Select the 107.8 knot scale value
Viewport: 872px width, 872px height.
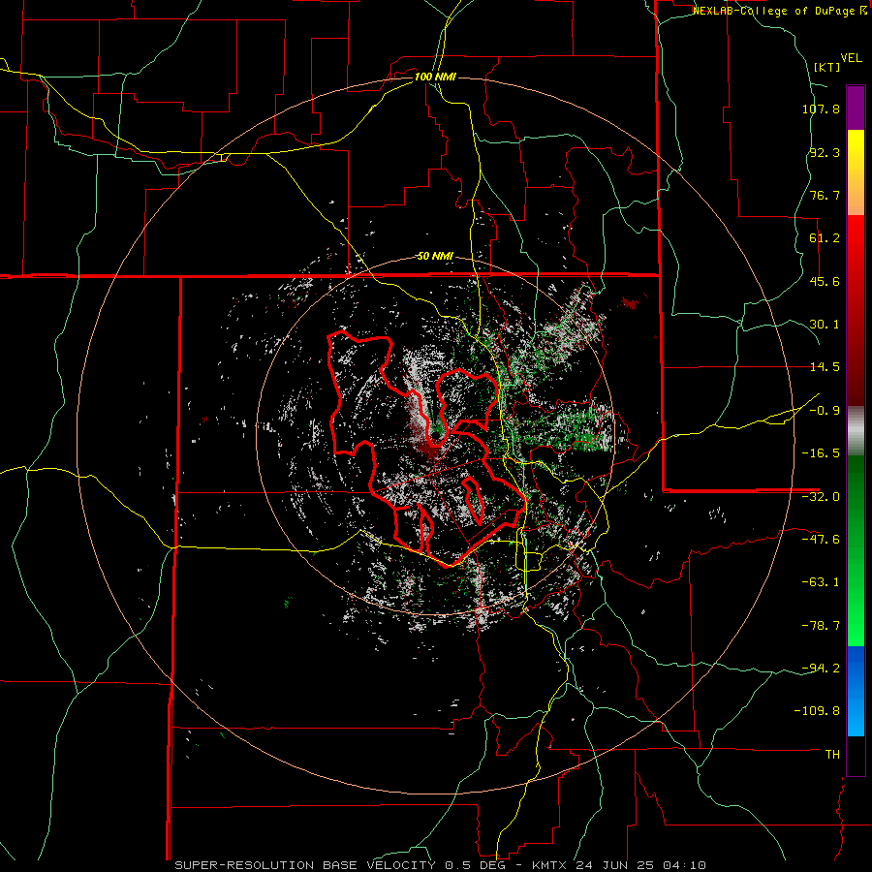(821, 109)
